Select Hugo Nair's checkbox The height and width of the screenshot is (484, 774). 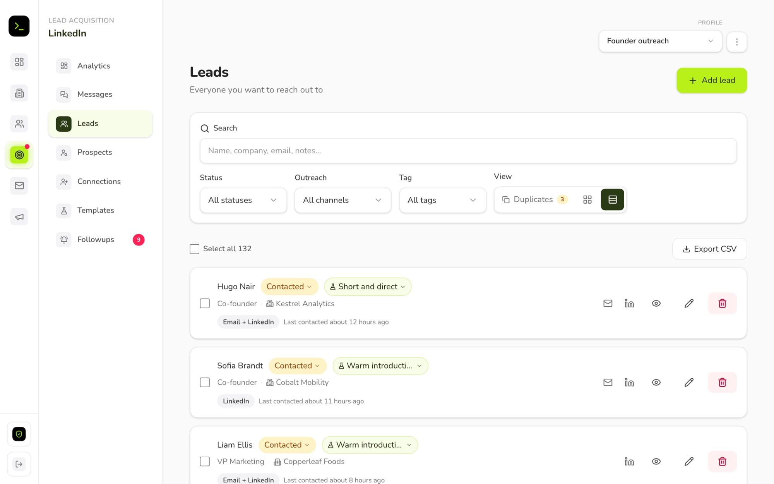tap(205, 303)
